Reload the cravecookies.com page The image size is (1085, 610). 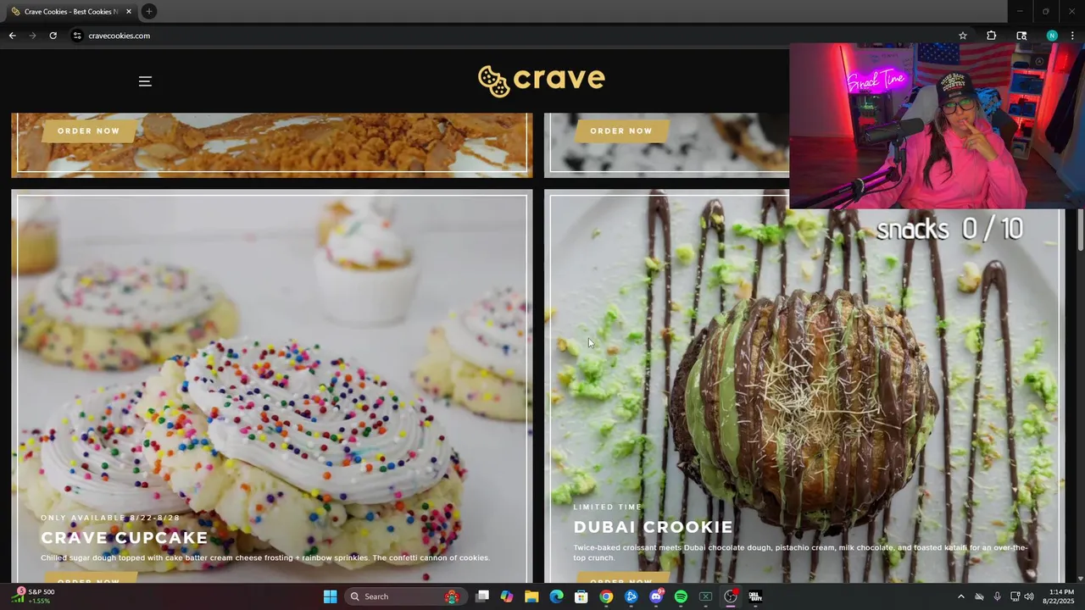click(53, 36)
